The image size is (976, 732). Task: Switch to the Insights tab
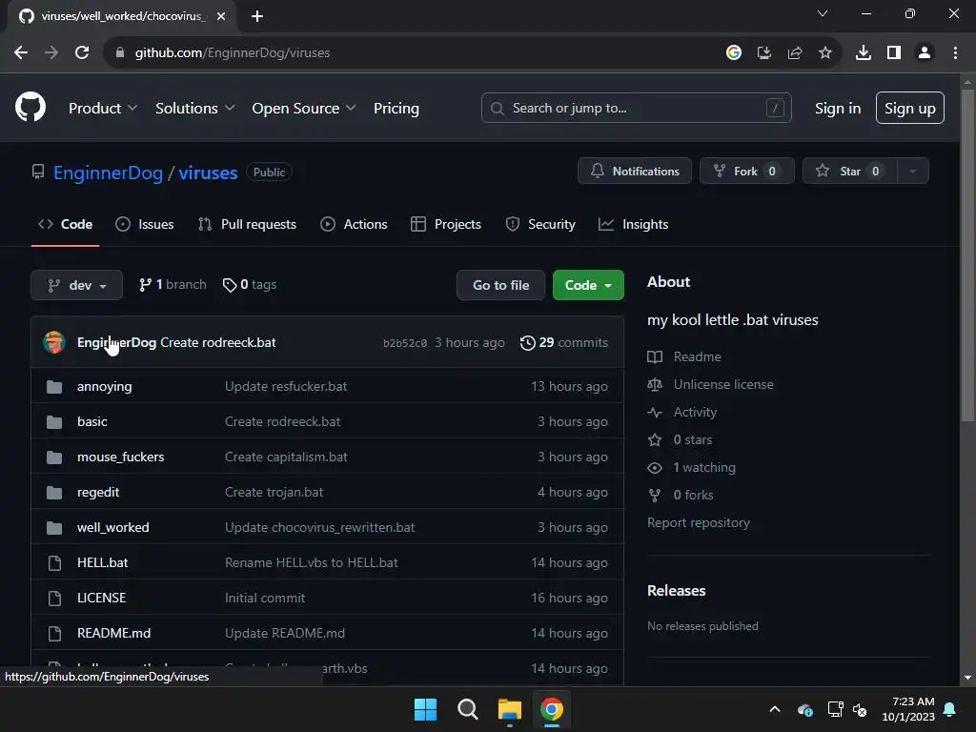click(633, 224)
